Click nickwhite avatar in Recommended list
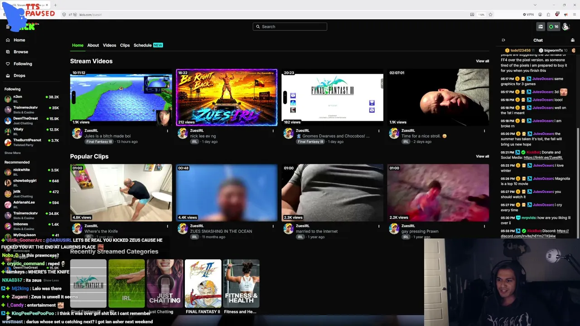The height and width of the screenshot is (326, 580). (x=8, y=172)
